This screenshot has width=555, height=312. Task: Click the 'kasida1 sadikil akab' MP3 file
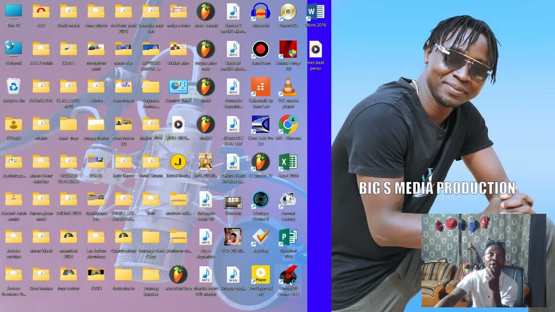pyautogui.click(x=233, y=49)
